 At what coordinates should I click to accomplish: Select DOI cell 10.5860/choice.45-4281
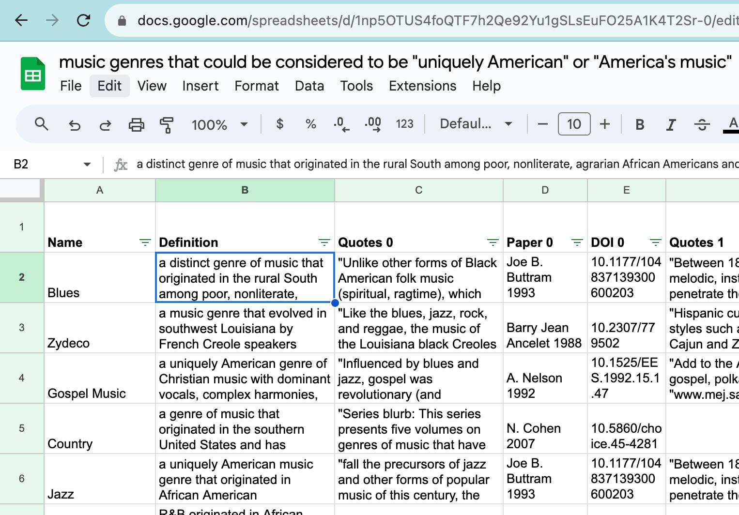(x=627, y=428)
